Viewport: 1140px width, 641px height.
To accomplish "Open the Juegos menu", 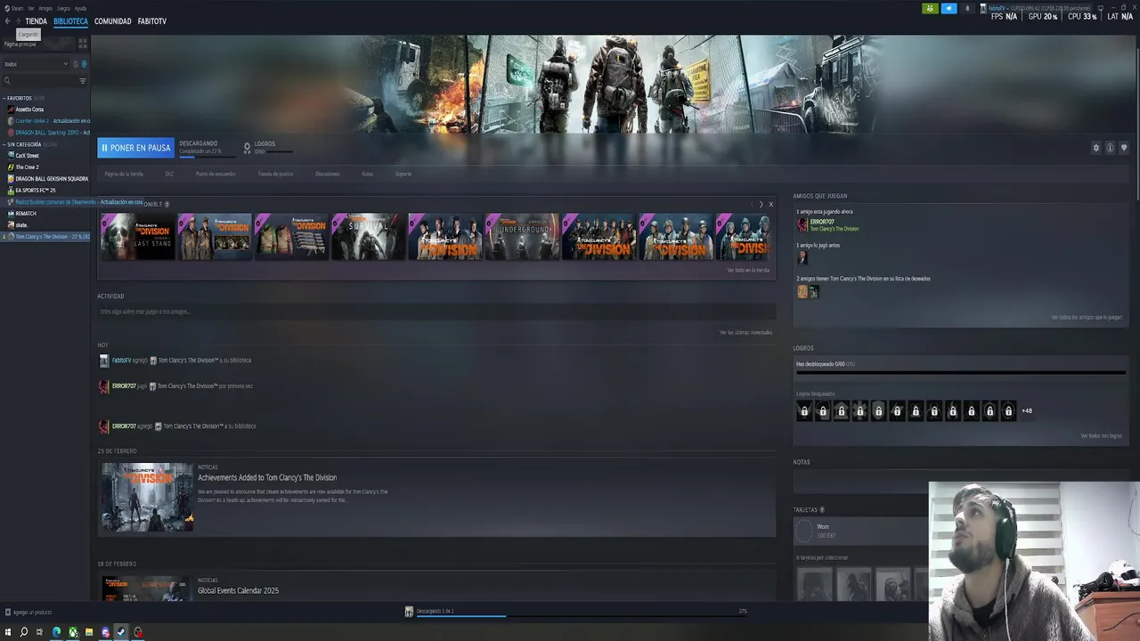I will 63,8.
